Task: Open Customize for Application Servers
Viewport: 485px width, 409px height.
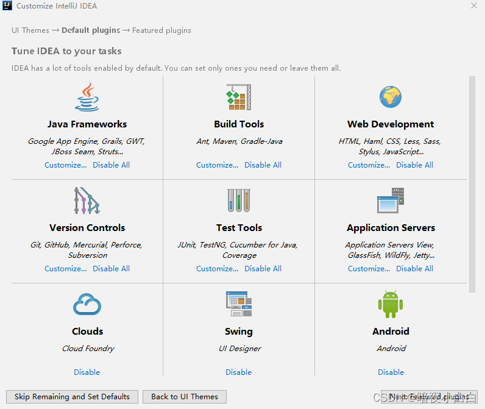Action: (369, 269)
